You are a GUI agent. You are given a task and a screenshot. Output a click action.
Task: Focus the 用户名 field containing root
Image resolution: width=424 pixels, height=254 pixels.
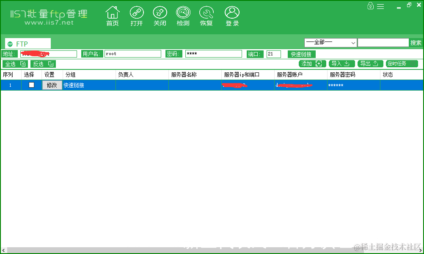pos(133,54)
